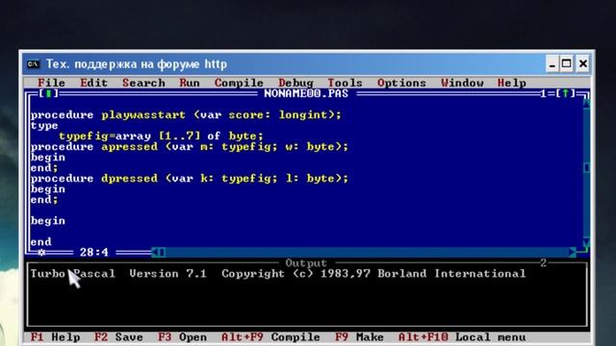Click the F3 Open status bar shortcut
This screenshot has height=346, width=616.
tap(182, 337)
